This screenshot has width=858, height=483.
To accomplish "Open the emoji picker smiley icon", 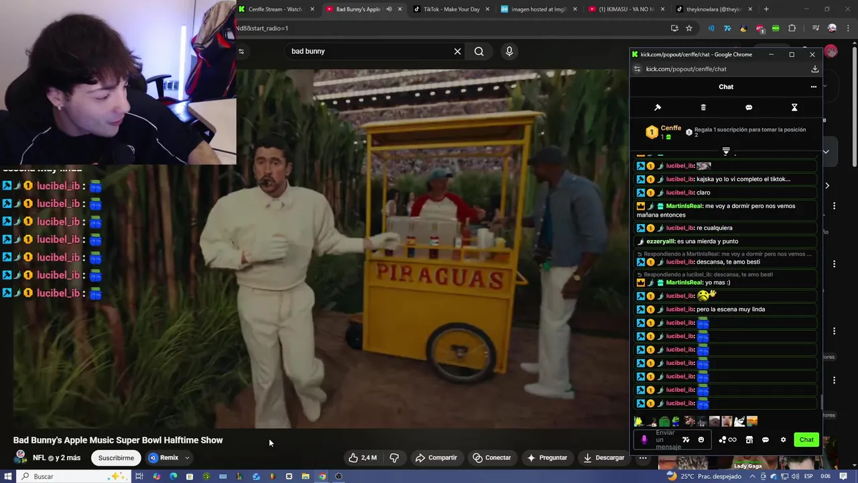I will 701,440.
